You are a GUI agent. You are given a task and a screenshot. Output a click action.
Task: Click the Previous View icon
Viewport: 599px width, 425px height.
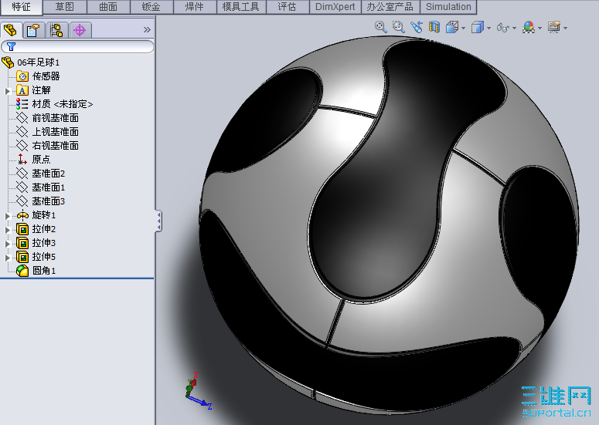tap(417, 27)
